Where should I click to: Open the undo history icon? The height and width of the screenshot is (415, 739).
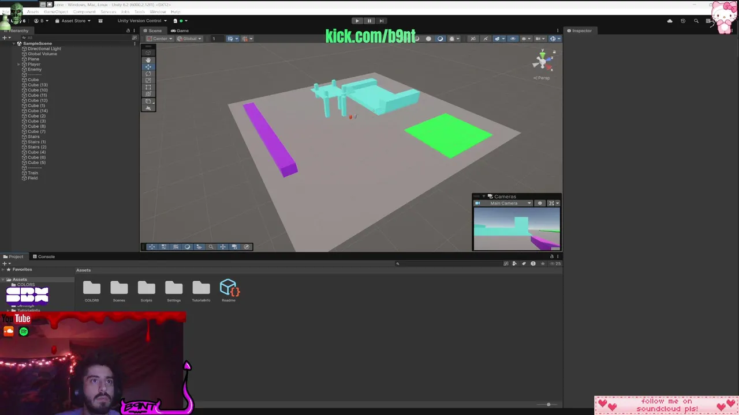[683, 21]
